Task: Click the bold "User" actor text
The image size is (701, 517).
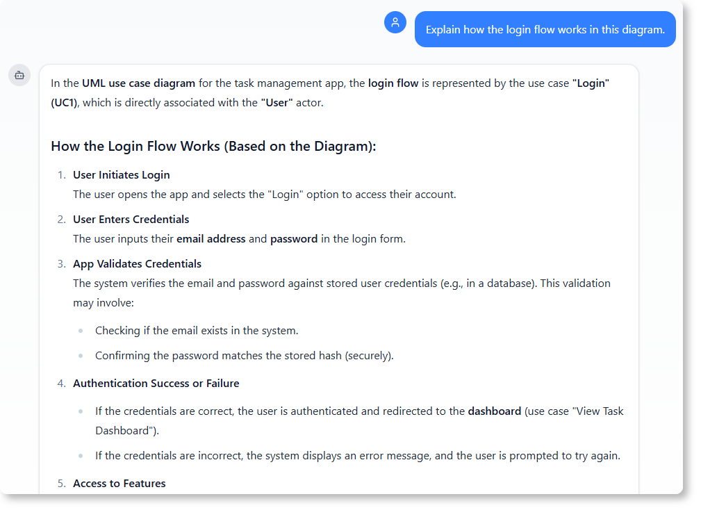Action: tap(277, 103)
